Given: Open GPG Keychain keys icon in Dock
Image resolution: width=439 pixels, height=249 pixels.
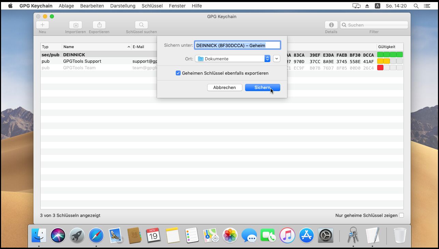Looking at the screenshot, I should (x=353, y=235).
